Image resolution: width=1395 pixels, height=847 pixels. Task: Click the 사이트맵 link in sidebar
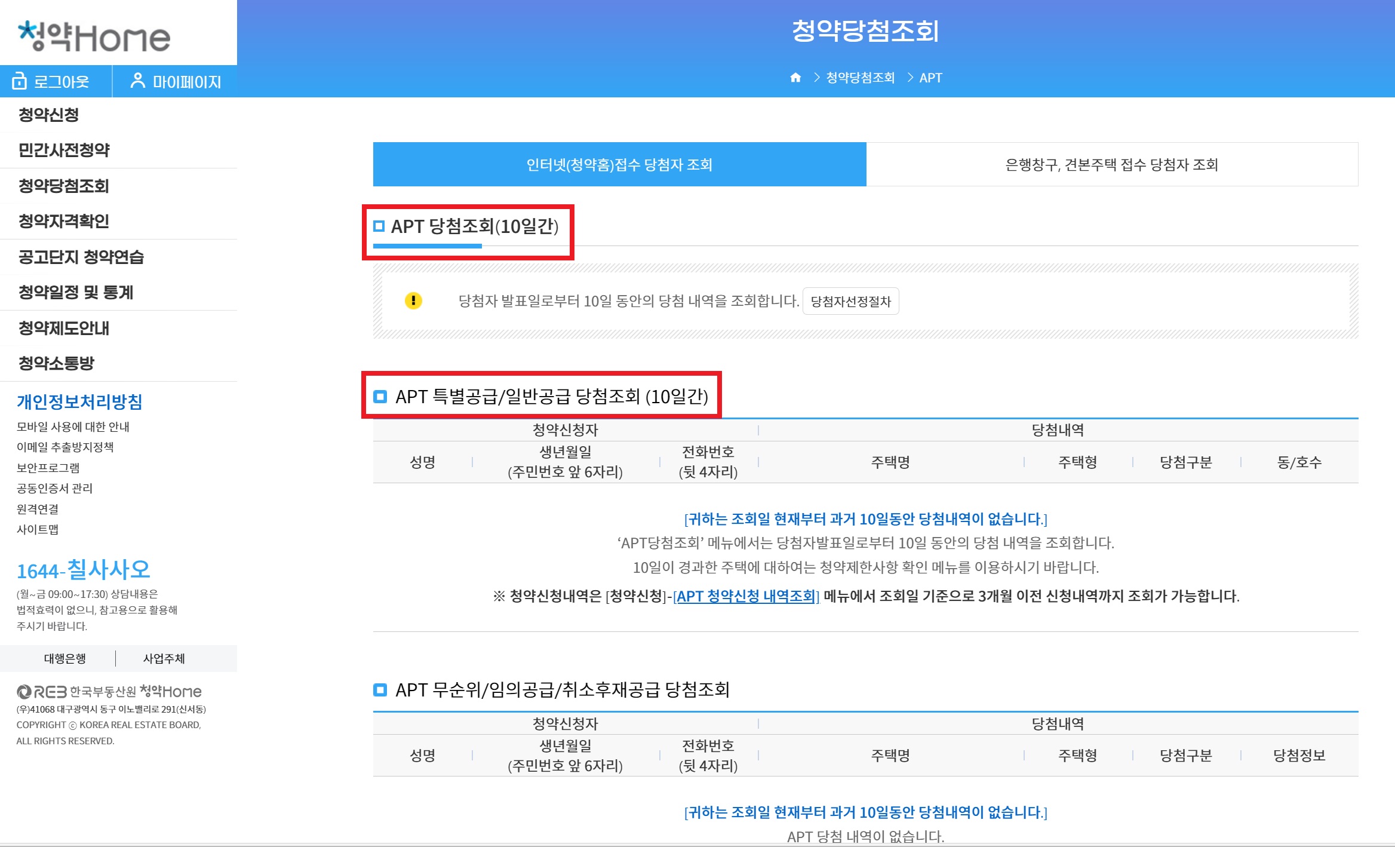coord(38,530)
